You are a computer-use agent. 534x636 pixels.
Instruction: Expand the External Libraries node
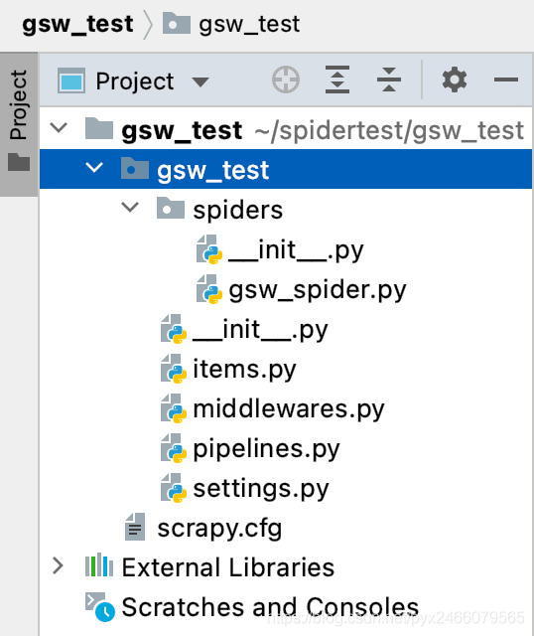point(58,565)
